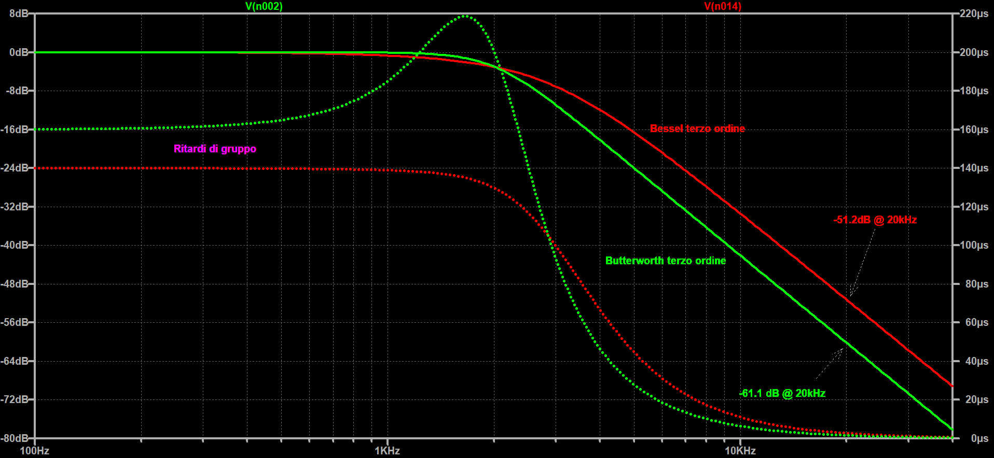Click the V(n002) trace label

click(x=264, y=6)
